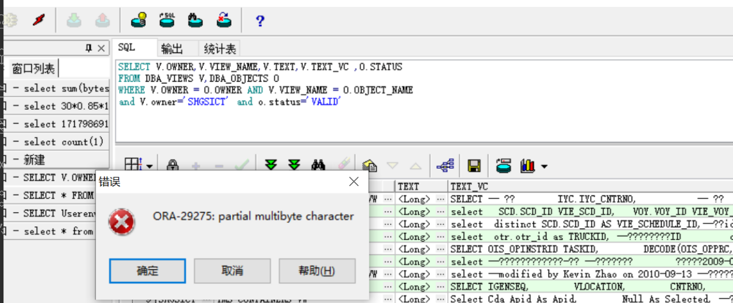Open the grid icon dropdown arrow

[150, 166]
